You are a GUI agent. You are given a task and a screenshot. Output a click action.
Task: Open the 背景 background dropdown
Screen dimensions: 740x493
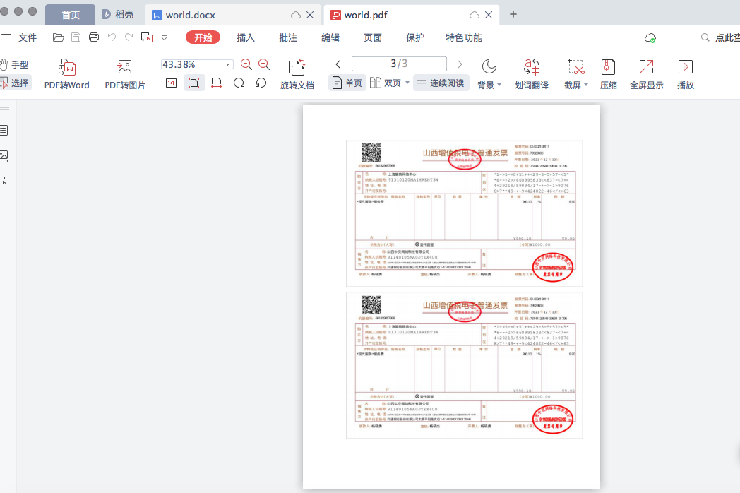click(x=487, y=83)
